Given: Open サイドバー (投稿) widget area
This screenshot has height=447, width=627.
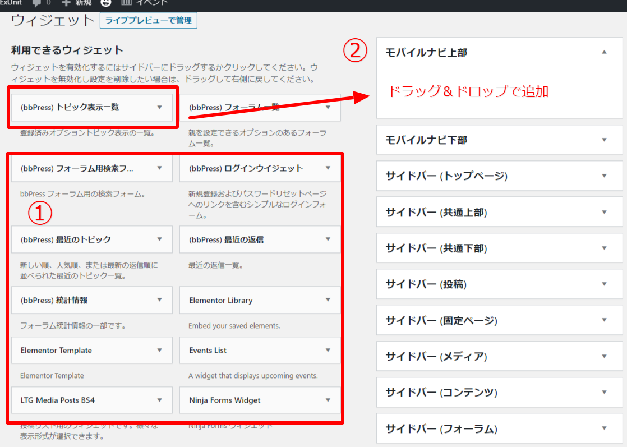Looking at the screenshot, I should tap(604, 284).
